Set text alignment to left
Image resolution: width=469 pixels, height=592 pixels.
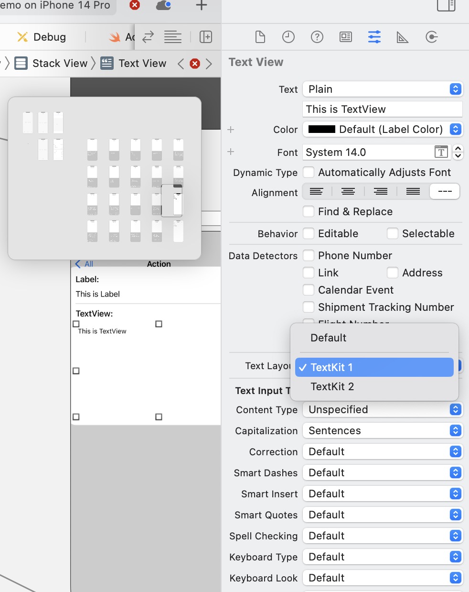(x=317, y=192)
